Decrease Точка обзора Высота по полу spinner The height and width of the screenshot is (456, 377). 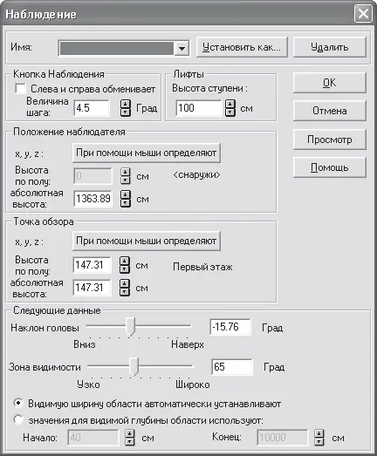point(125,269)
